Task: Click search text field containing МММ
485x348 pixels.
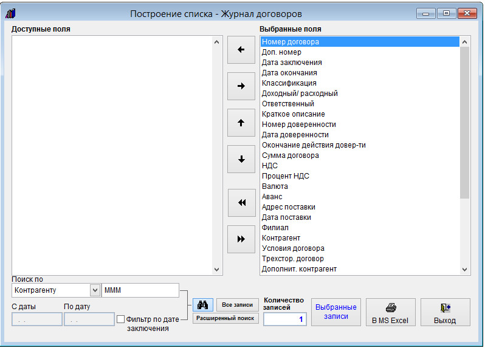Action: 140,290
